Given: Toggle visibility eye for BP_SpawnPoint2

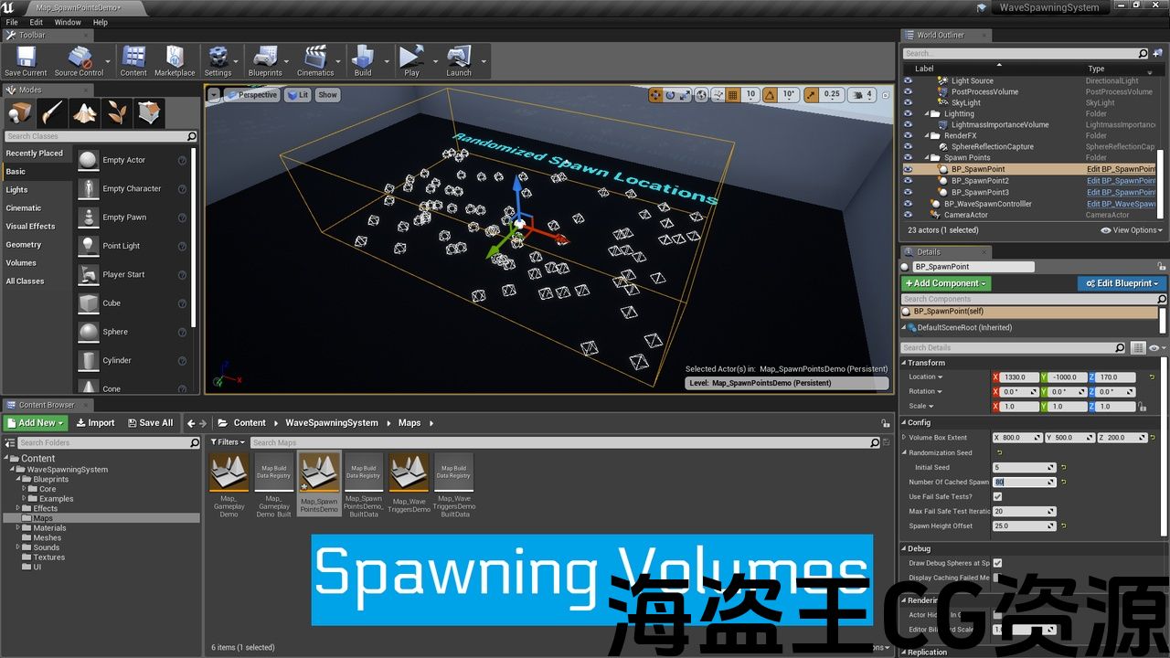Looking at the screenshot, I should click(x=908, y=181).
